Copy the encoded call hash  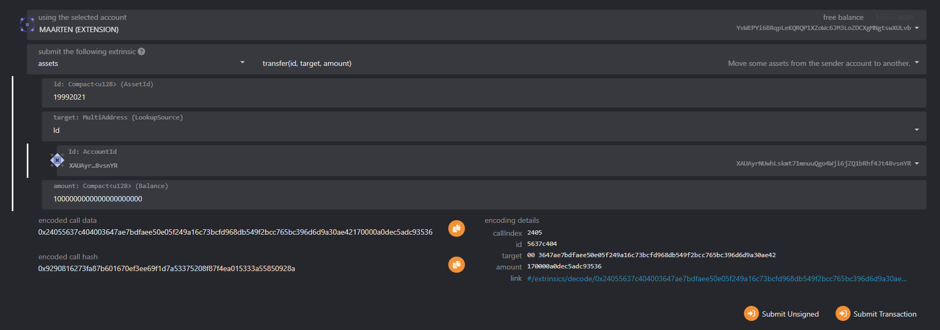click(456, 265)
